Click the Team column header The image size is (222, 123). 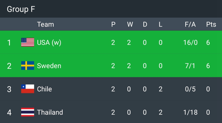click(x=45, y=24)
